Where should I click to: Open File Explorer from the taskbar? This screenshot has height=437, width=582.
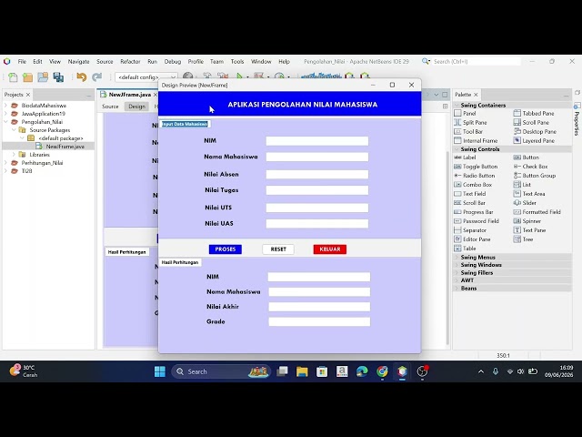pyautogui.click(x=302, y=371)
